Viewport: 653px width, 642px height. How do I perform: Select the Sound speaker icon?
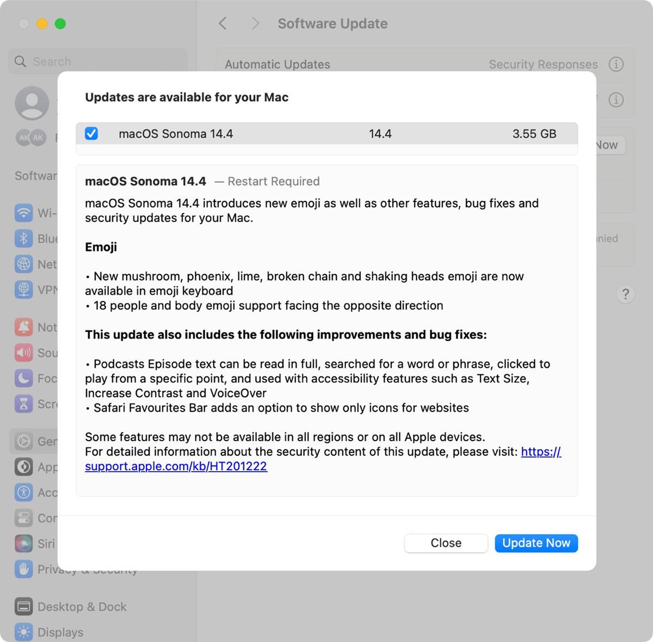pos(24,353)
